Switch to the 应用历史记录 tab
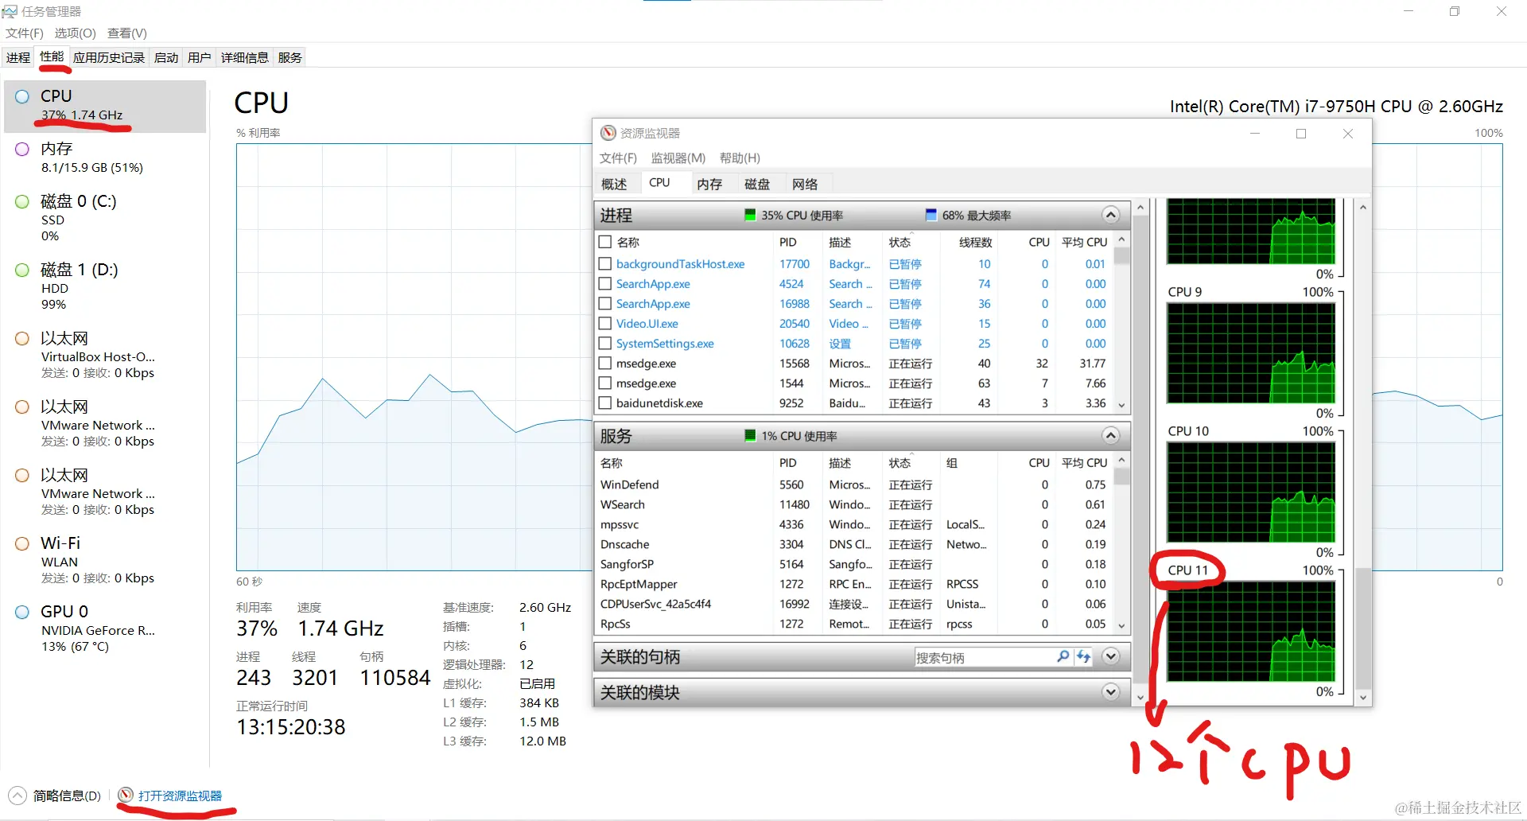The width and height of the screenshot is (1527, 821). click(x=109, y=57)
